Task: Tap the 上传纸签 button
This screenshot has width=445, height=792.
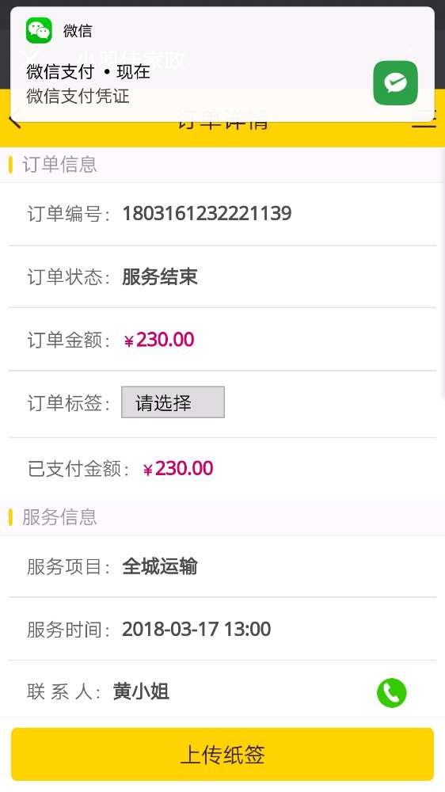Action: click(x=222, y=755)
